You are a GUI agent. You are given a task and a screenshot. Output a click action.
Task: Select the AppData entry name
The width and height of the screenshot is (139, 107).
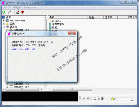(56, 21)
